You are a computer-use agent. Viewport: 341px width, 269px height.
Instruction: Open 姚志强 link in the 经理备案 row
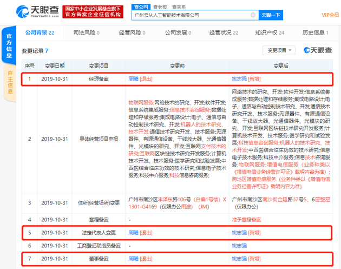(239, 79)
